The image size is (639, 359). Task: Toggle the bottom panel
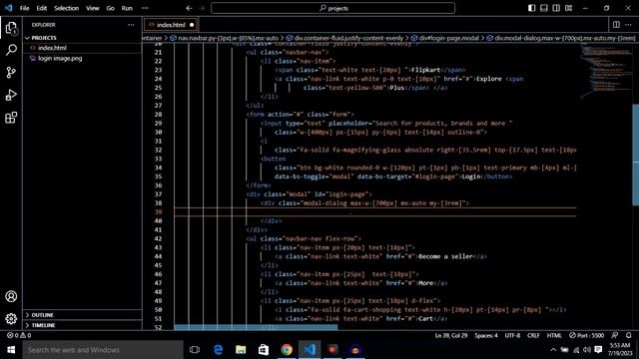(543, 8)
